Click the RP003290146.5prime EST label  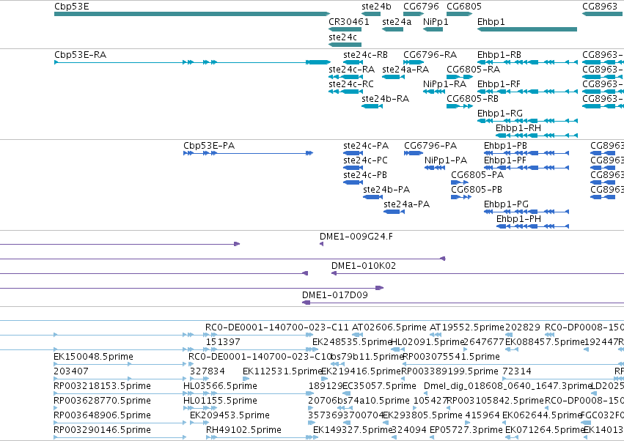click(x=102, y=430)
